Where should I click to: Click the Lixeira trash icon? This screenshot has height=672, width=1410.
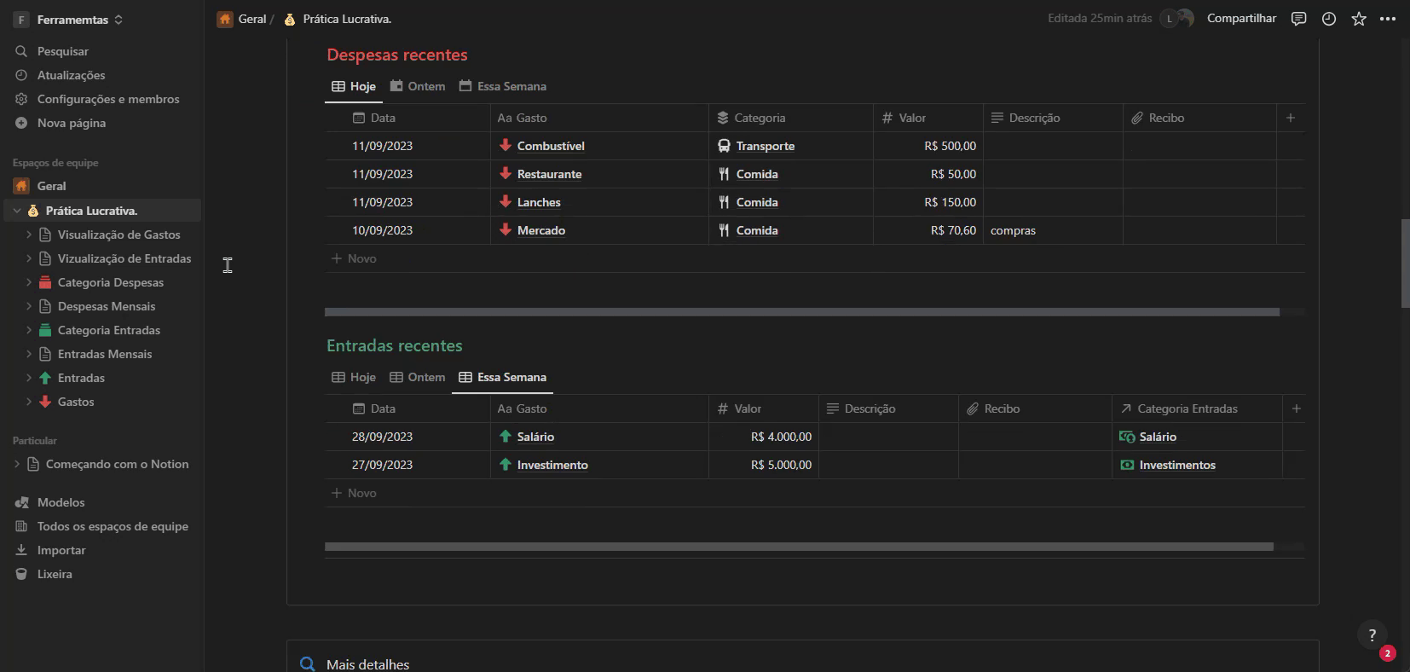click(21, 574)
